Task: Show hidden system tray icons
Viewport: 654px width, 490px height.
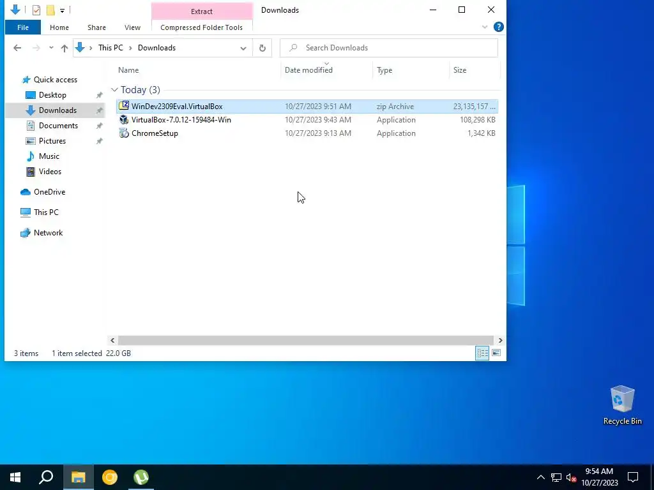Action: (540, 477)
